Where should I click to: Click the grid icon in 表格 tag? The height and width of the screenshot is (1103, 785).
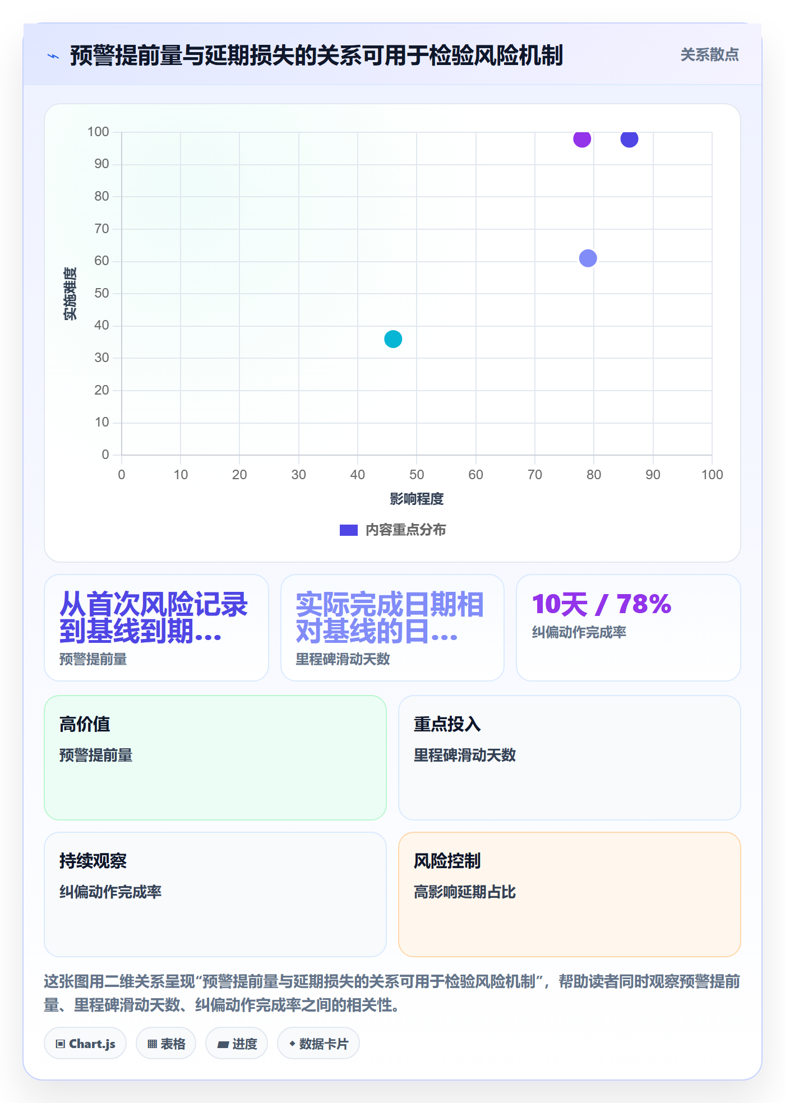(153, 1044)
